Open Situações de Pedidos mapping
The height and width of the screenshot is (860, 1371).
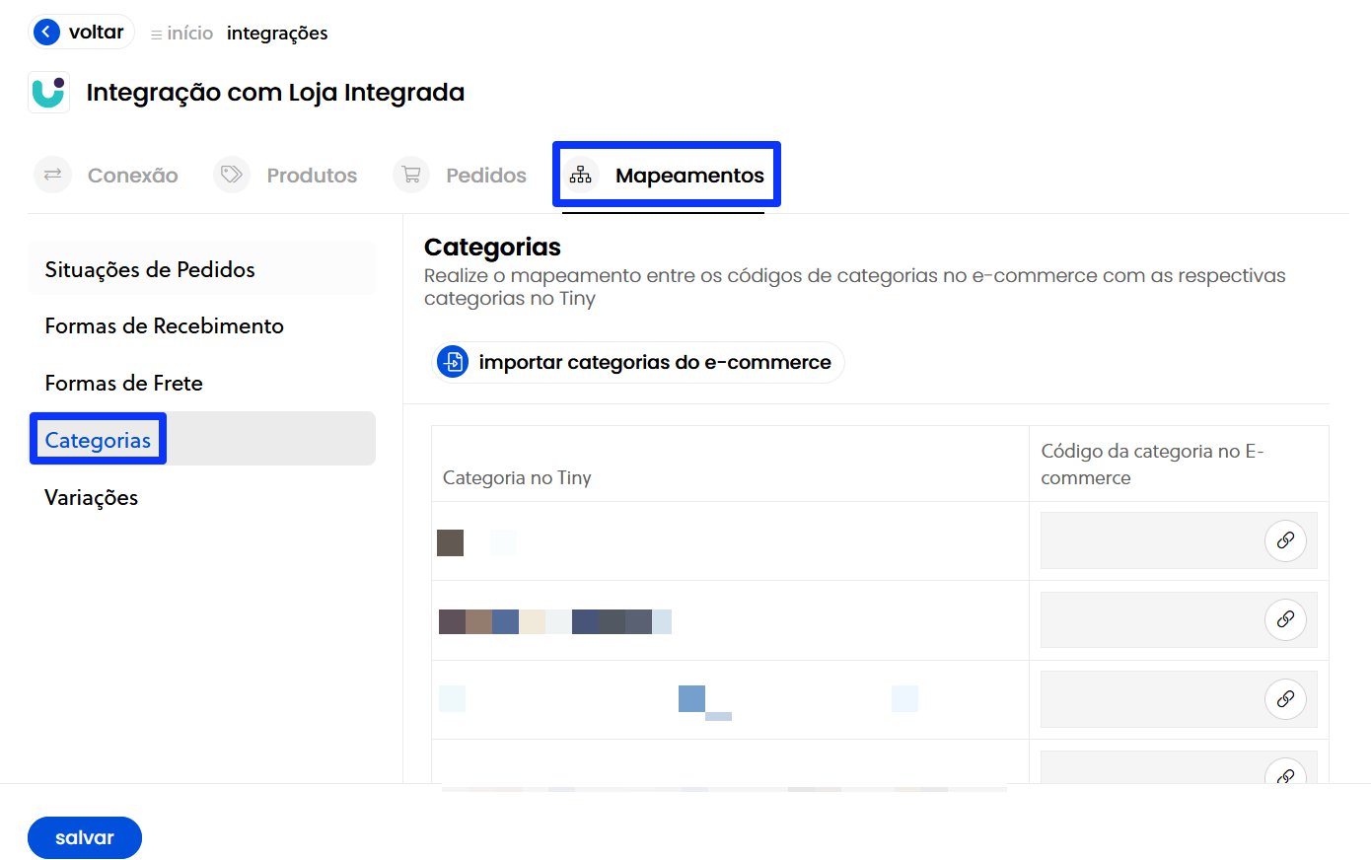202,270
